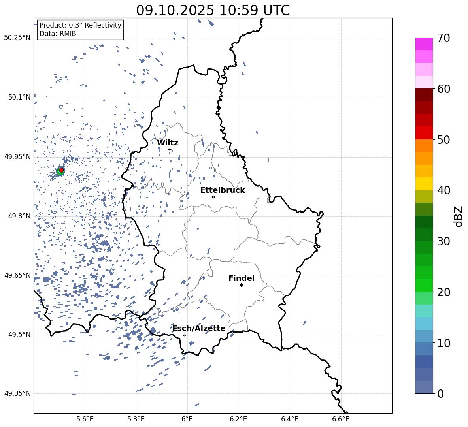Click the Esch/Alzette city label
Viewport: 468px width, 427px height.
tap(199, 328)
